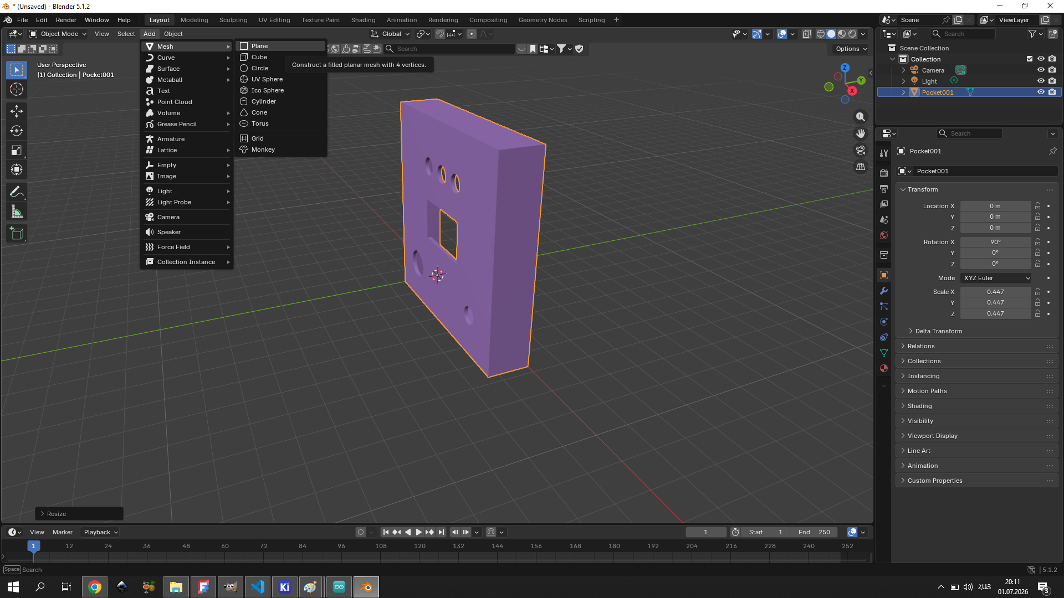Switch to the Sculpting workspace tab
The height and width of the screenshot is (598, 1064).
(233, 20)
